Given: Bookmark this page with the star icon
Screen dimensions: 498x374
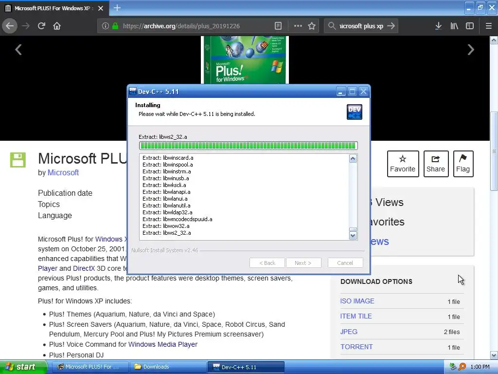Looking at the screenshot, I should (x=312, y=26).
